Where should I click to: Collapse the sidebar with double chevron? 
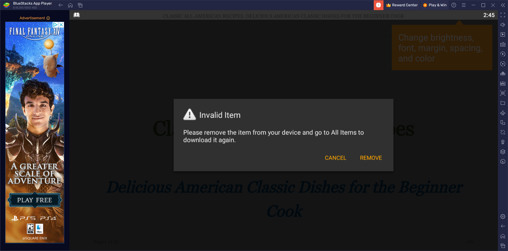point(503,5)
